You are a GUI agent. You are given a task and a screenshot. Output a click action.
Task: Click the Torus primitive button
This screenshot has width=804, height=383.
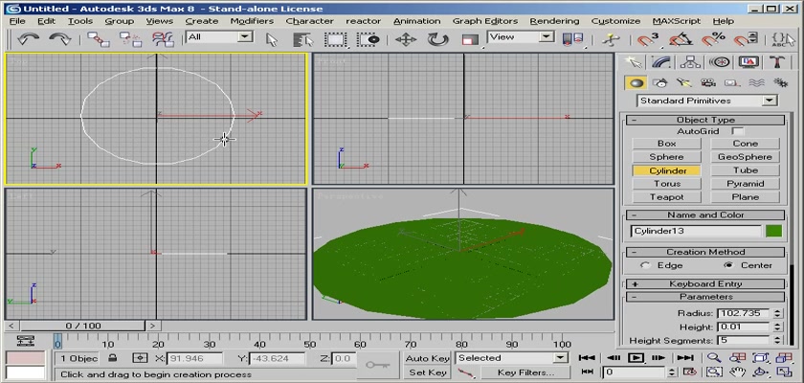[666, 184]
